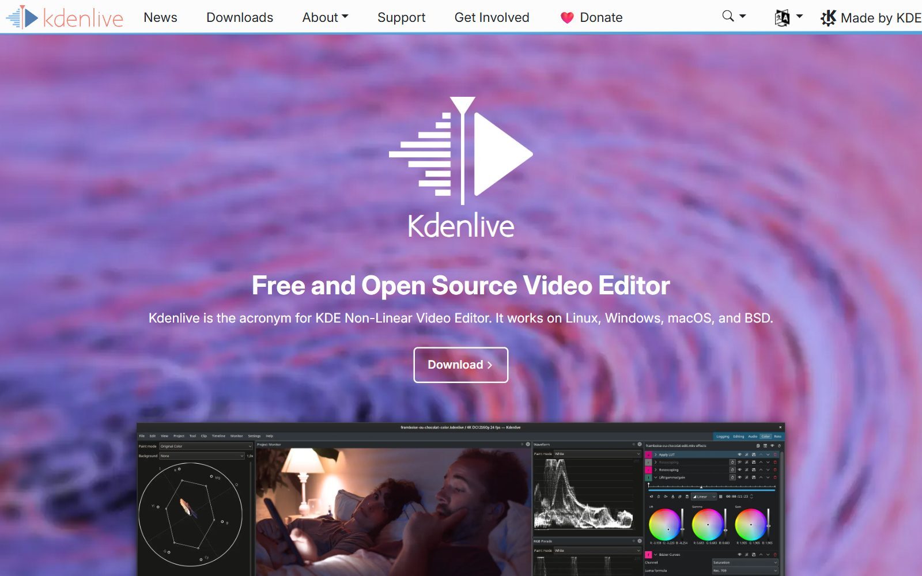Click the Kdenlive application screenshot image
This screenshot has width=922, height=576.
point(460,499)
